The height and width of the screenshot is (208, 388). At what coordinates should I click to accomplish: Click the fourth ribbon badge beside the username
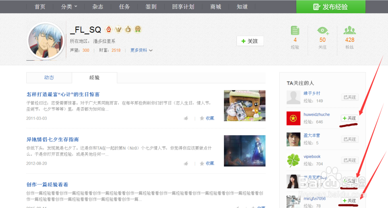pos(138,29)
